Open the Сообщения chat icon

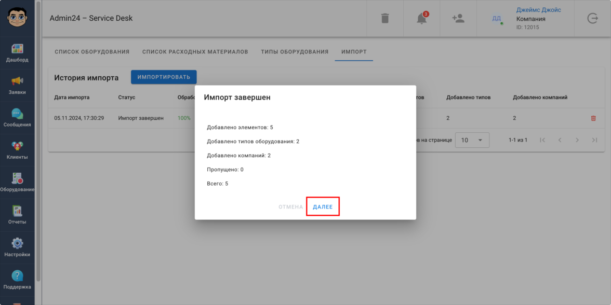(x=17, y=114)
